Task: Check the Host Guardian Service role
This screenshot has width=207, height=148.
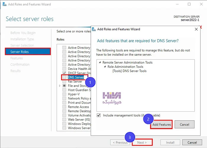Action: click(x=64, y=90)
